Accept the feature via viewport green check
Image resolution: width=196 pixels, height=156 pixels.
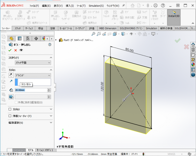tap(177, 40)
